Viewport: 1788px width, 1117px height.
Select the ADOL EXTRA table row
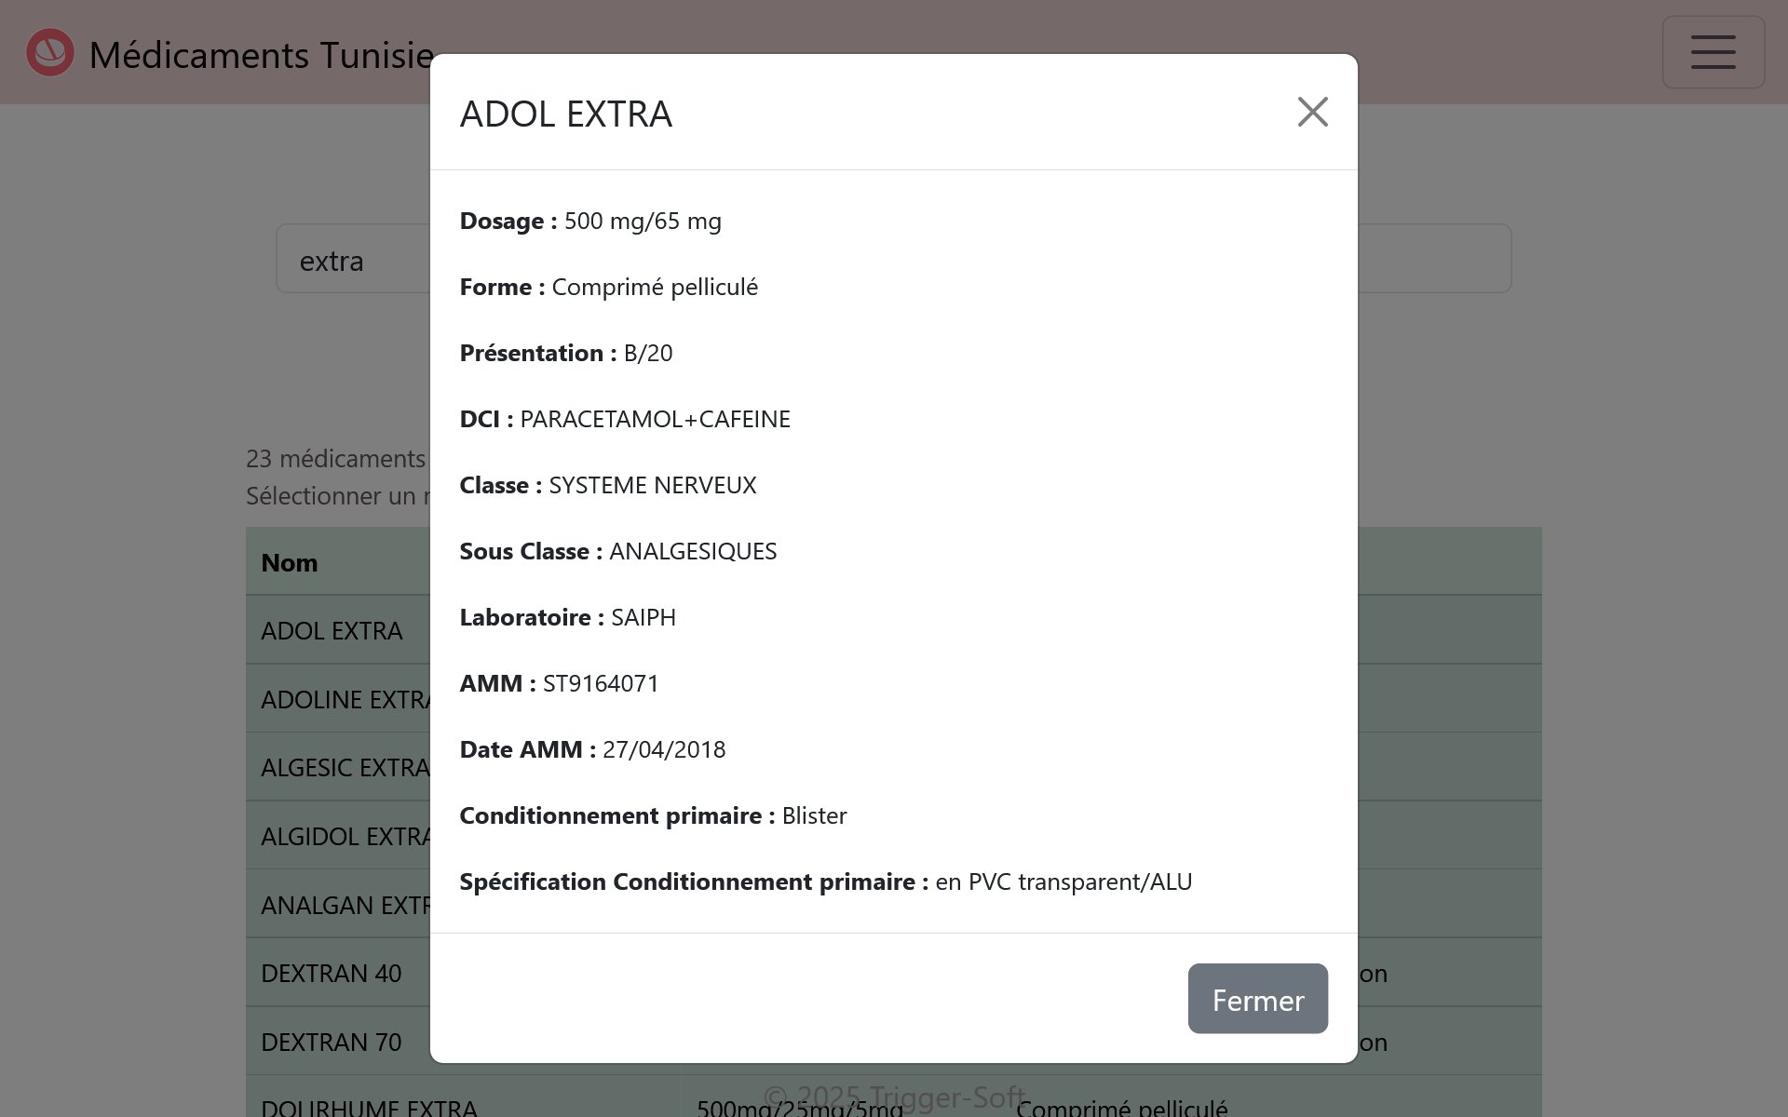[x=332, y=630]
